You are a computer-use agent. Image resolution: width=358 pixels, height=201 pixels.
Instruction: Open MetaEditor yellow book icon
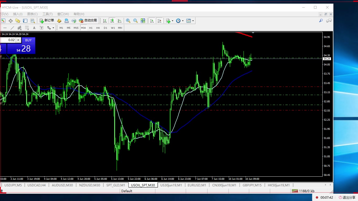click(x=59, y=21)
